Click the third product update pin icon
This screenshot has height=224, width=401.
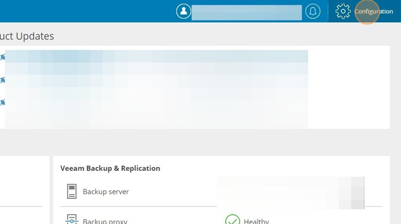(2, 103)
